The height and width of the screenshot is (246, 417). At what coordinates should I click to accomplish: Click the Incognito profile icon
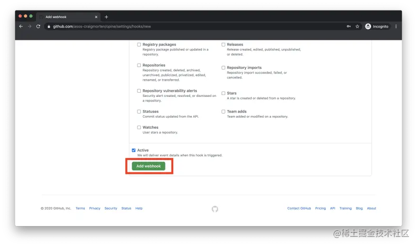pos(368,27)
